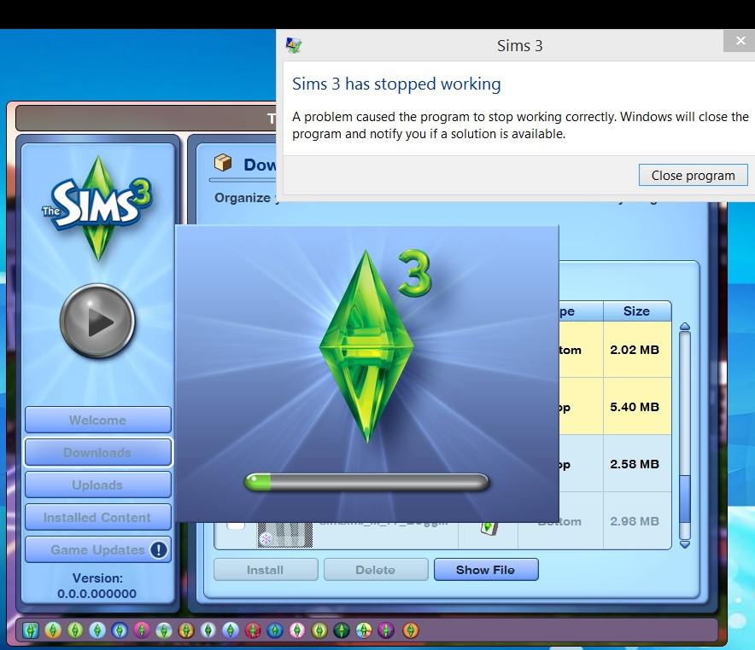Image resolution: width=755 pixels, height=650 pixels.
Task: Select the 2.02 MB size cell
Action: pyautogui.click(x=637, y=350)
